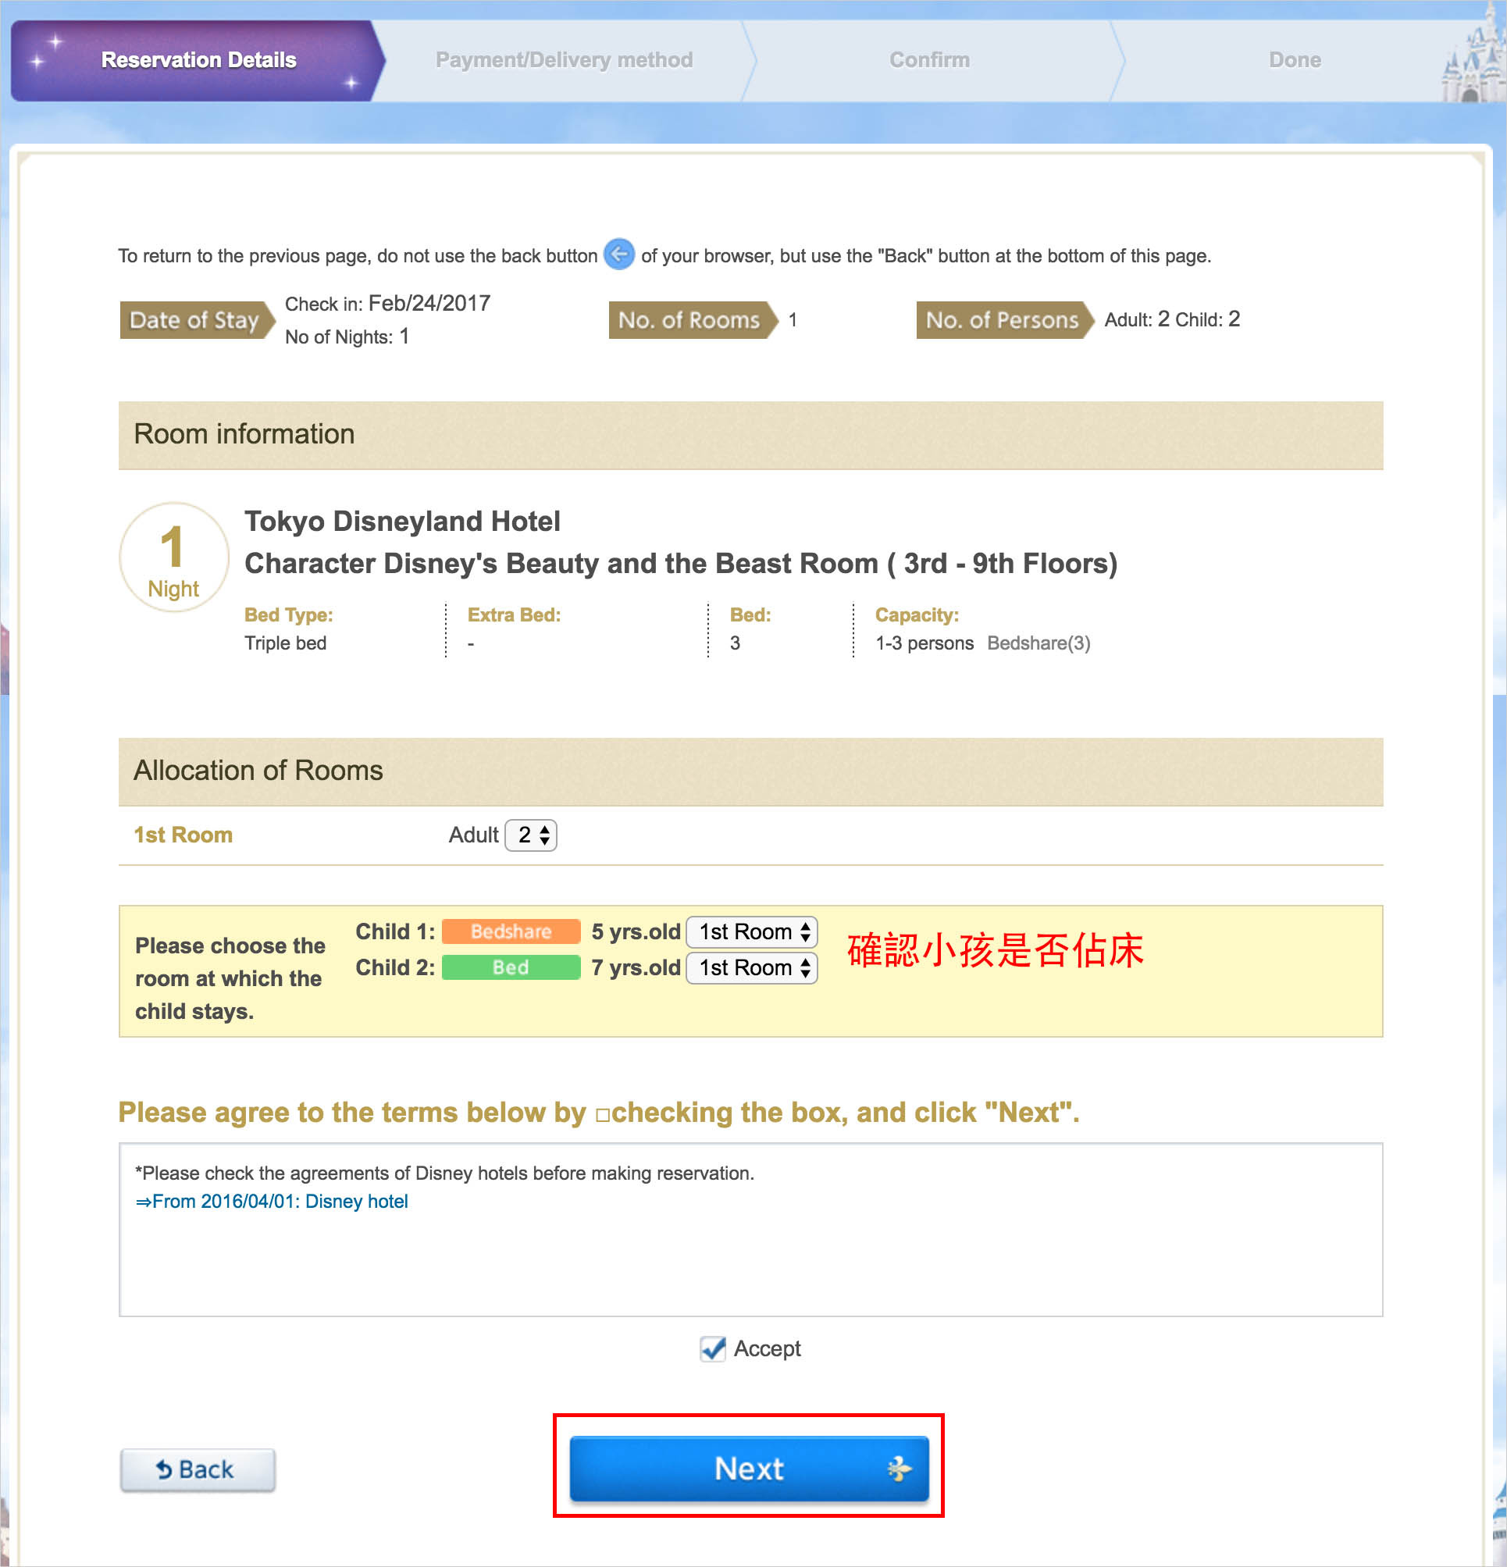
Task: Click the Accept label text
Action: 767,1348
